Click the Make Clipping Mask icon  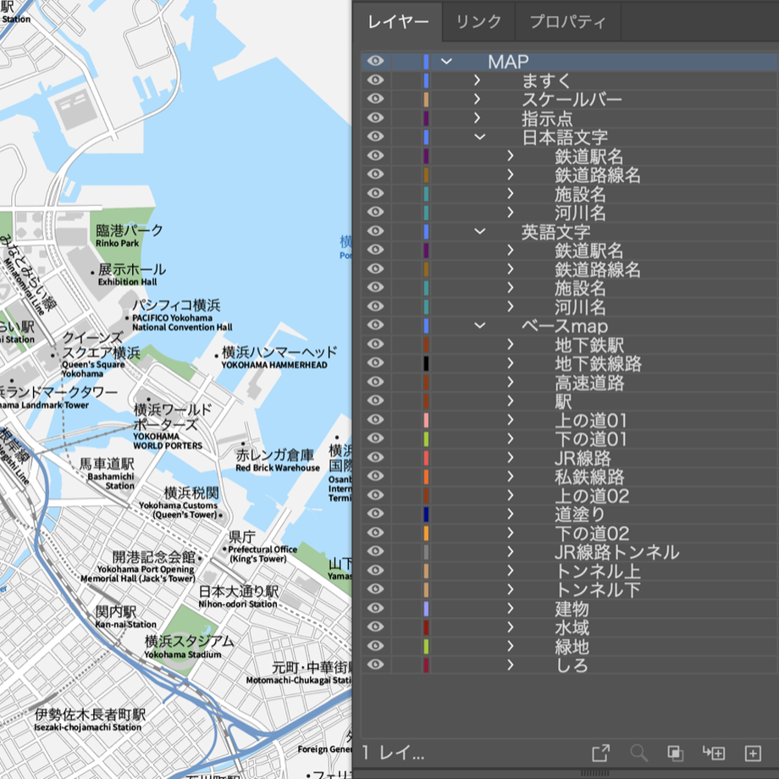[x=675, y=753]
